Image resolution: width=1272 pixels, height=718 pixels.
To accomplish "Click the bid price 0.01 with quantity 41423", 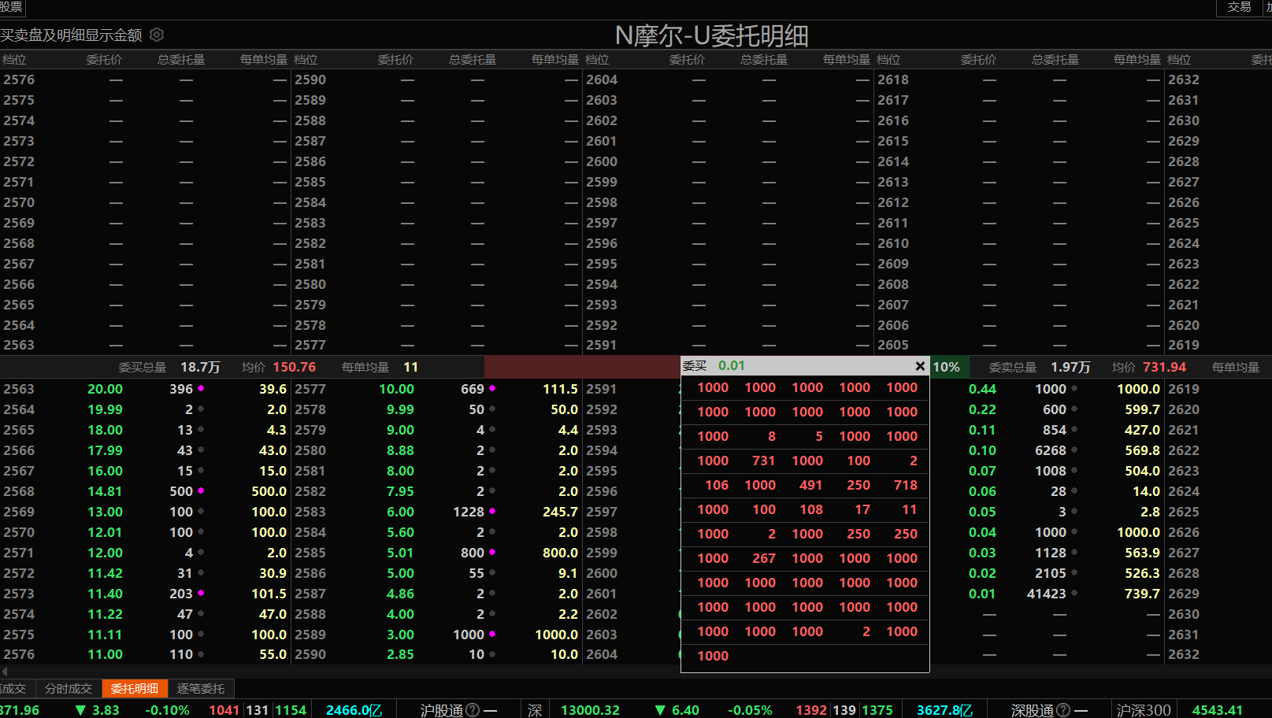I will pyautogui.click(x=982, y=594).
